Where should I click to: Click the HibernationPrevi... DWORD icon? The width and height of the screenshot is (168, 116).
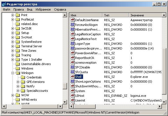click(72, 29)
